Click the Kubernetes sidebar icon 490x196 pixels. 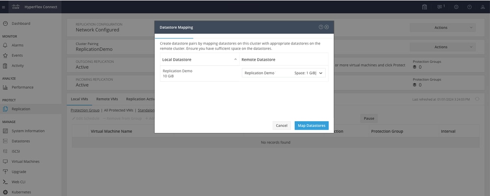pyautogui.click(x=5, y=192)
